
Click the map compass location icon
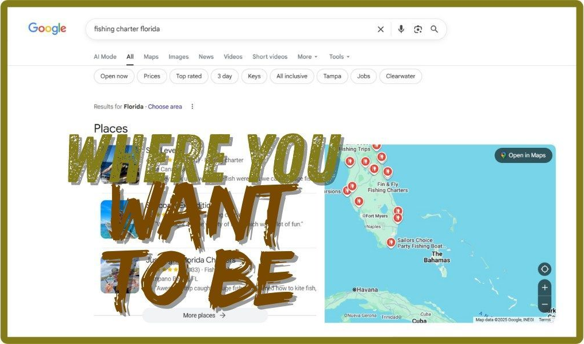coord(544,269)
